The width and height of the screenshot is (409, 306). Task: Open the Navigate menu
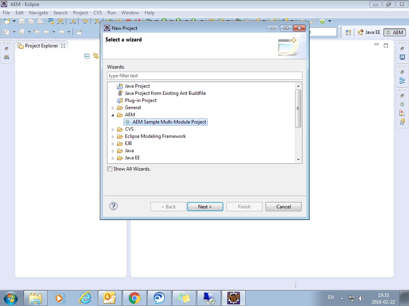pos(39,12)
